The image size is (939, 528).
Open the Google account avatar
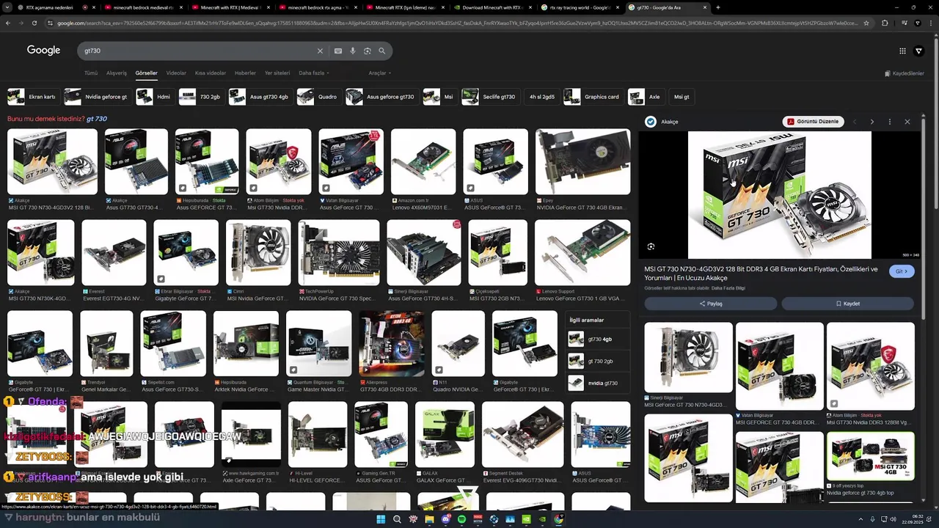(918, 51)
